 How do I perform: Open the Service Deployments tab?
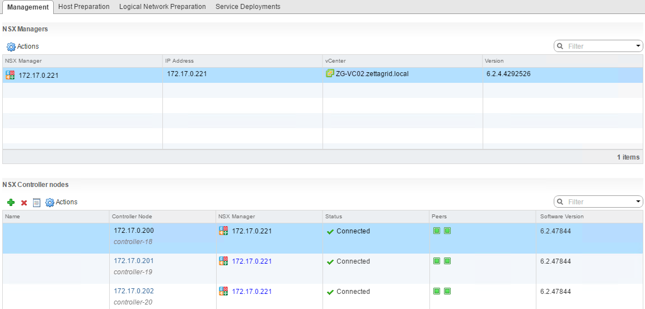[248, 7]
